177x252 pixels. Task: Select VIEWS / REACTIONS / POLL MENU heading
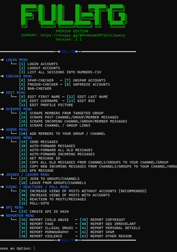point(37,187)
